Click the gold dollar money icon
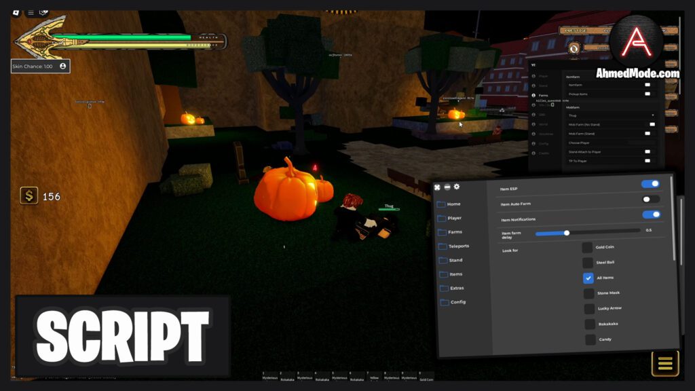Viewport: 695px width, 391px height. 29,196
